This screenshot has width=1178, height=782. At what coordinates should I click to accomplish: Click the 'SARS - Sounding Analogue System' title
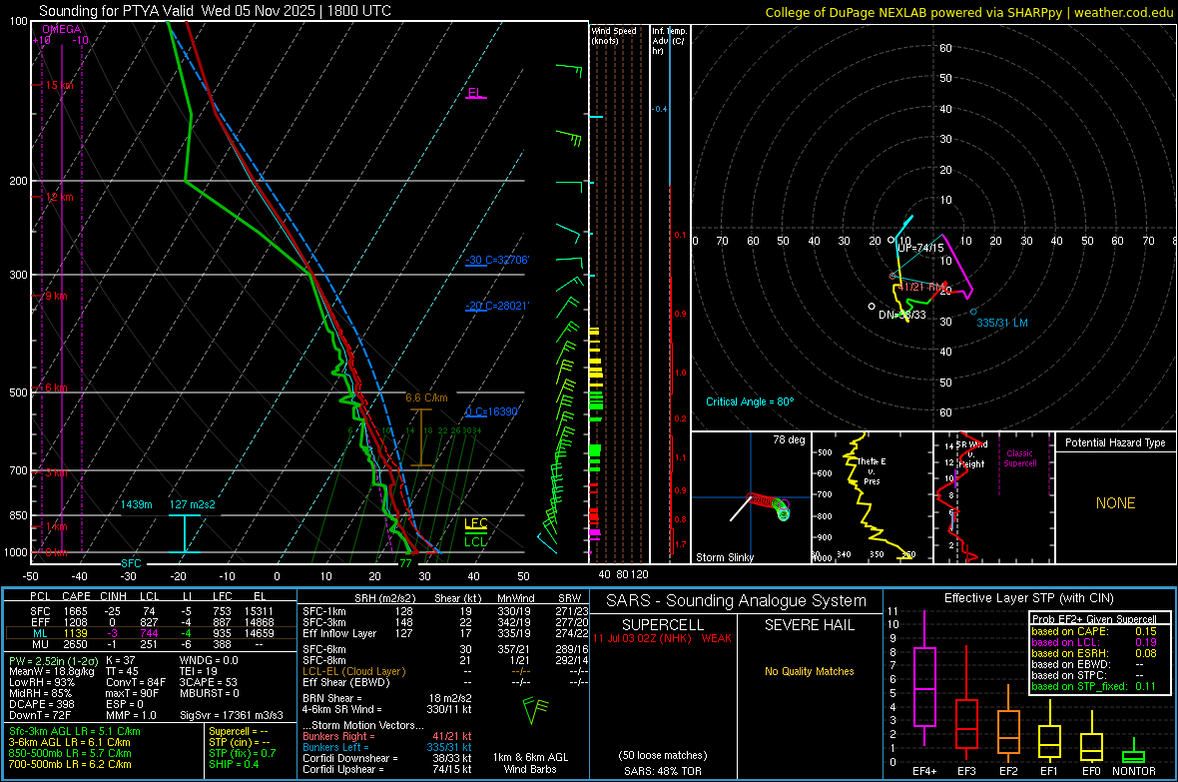tap(736, 601)
